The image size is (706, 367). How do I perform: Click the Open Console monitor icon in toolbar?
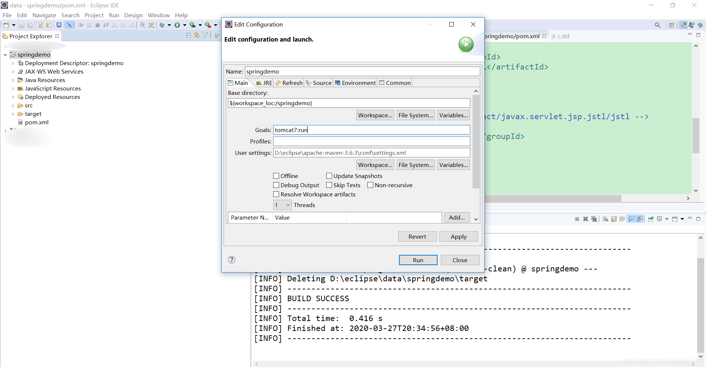pyautogui.click(x=59, y=25)
